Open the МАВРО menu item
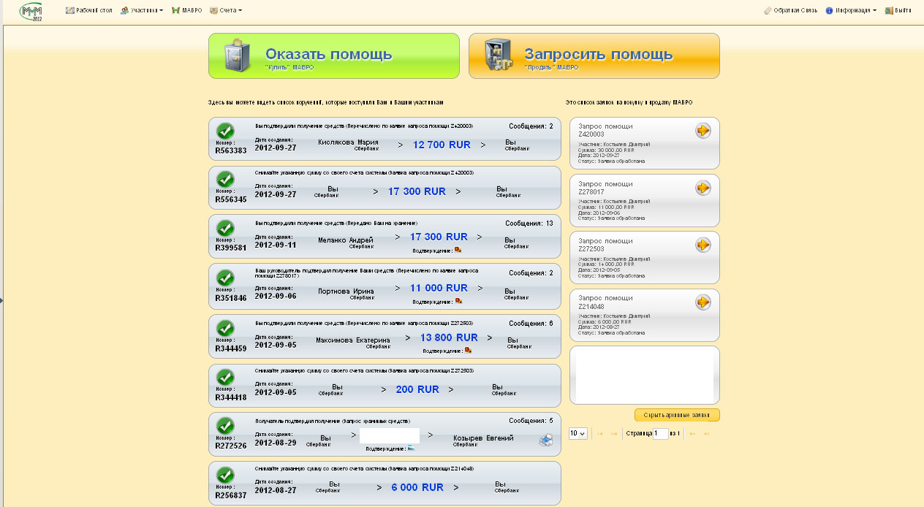The image size is (924, 507). (186, 11)
